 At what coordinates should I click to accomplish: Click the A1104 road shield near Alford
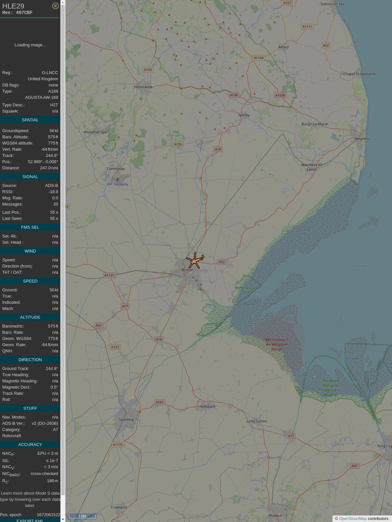tap(259, 58)
